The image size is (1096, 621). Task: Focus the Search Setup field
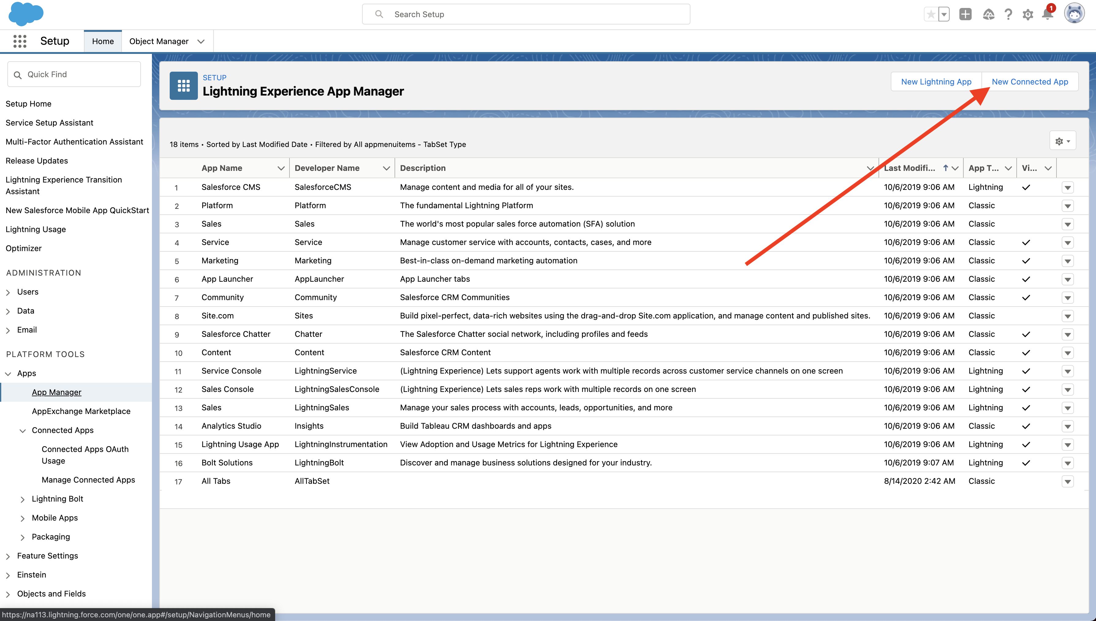(526, 14)
